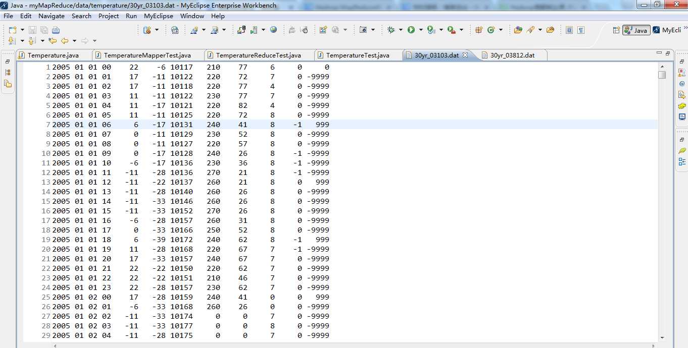
Task: Switch to the TemperatureMapperTest.java tab
Action: point(147,55)
